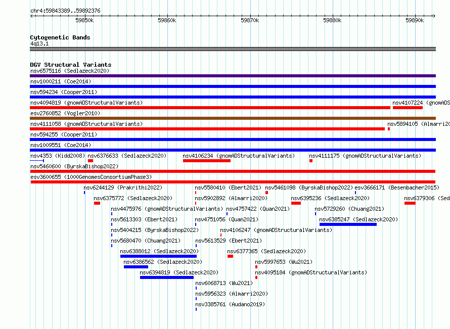Click nsv5613303 (Ebert2021) label
The height and width of the screenshot is (329, 450).
click(x=144, y=219)
